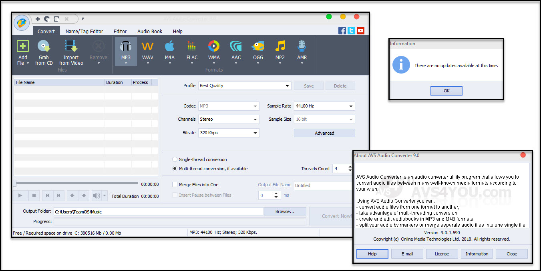
Task: Click the Advanced settings button
Action: (324, 133)
